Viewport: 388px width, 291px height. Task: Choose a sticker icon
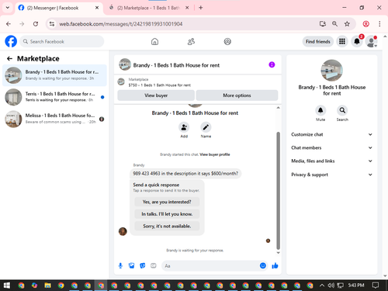143,265
